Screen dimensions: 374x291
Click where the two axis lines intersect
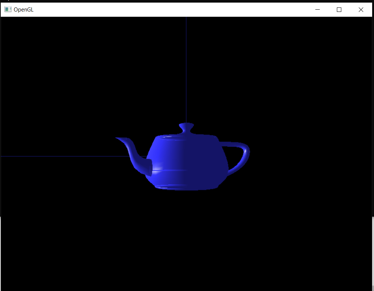[x=186, y=156]
